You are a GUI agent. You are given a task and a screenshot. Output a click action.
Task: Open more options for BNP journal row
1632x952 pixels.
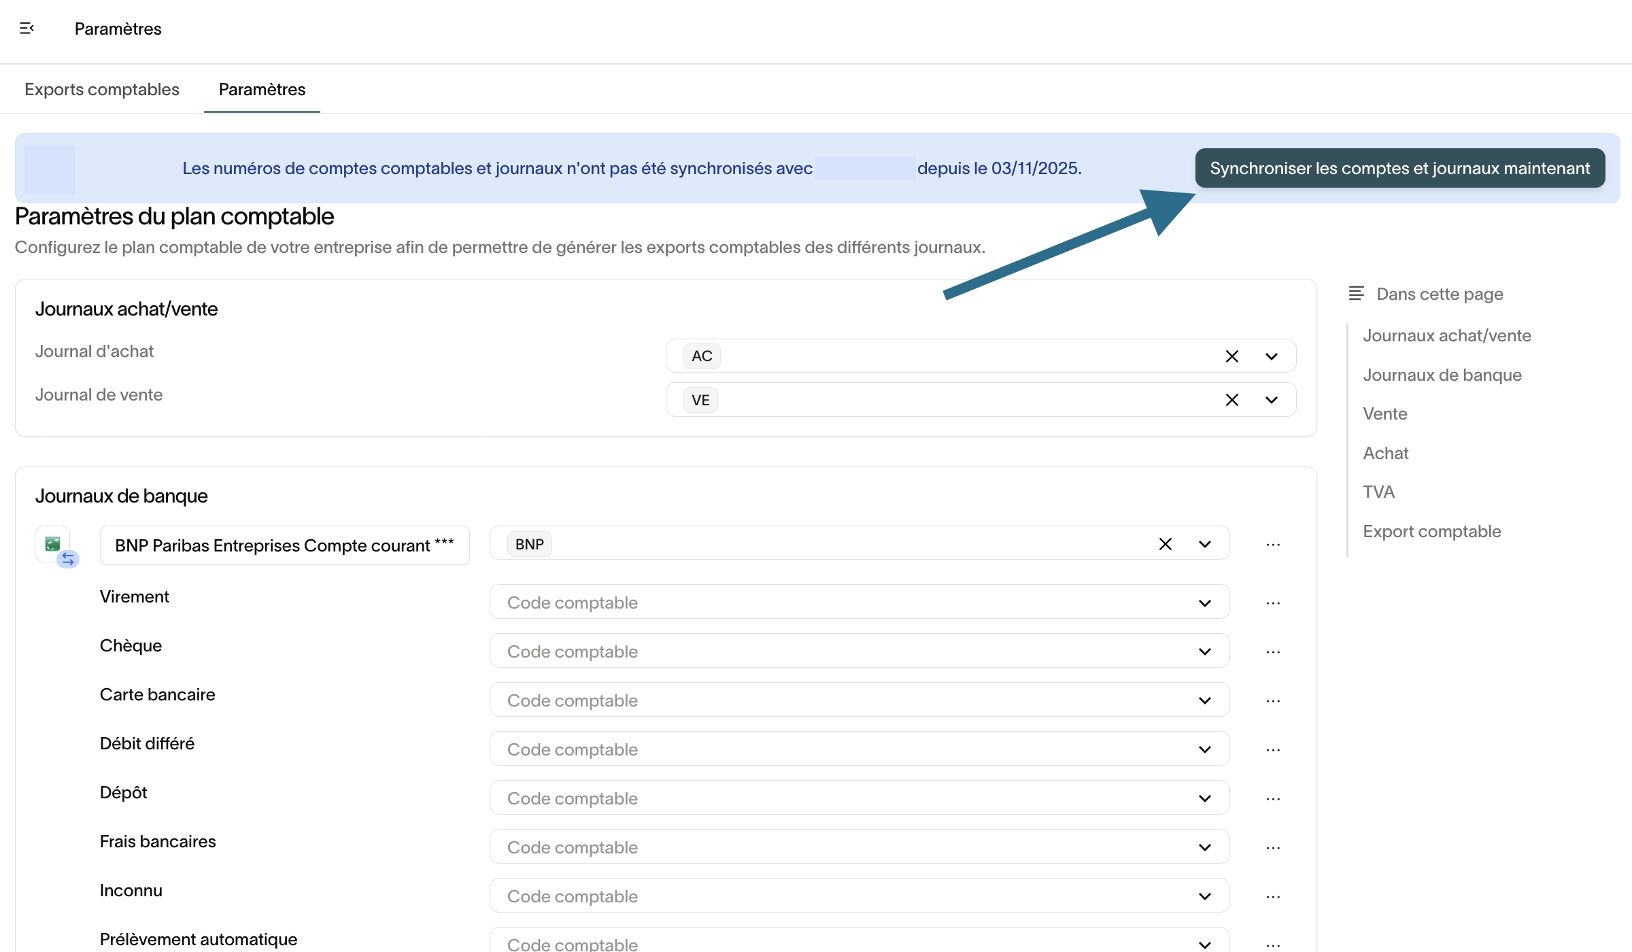1273,545
